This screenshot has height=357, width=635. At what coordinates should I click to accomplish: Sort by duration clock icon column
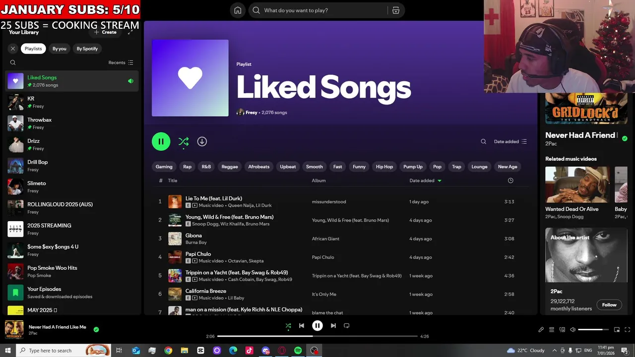(x=510, y=180)
